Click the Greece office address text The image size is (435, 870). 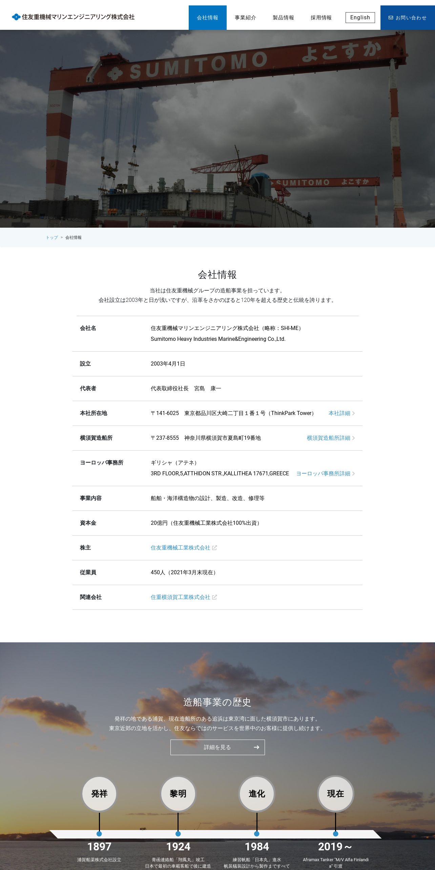point(220,474)
